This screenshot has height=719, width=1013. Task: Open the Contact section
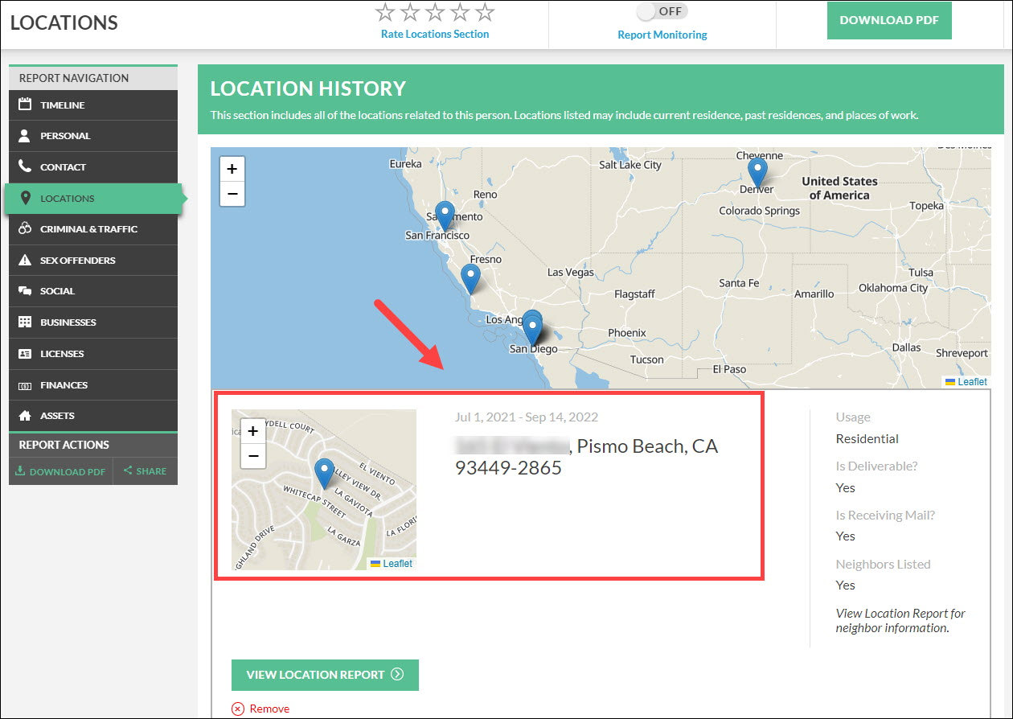[x=93, y=167]
